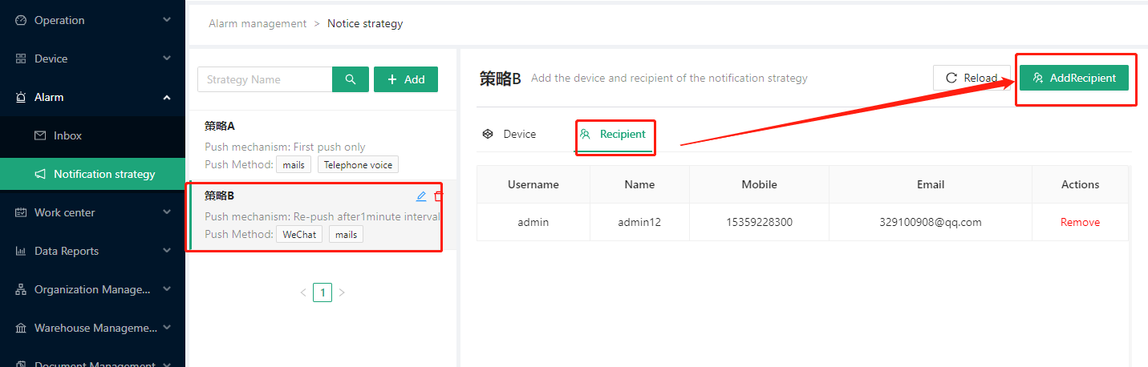This screenshot has width=1148, height=367.
Task: Expand the Warehouse Management chevron
Action: (167, 327)
